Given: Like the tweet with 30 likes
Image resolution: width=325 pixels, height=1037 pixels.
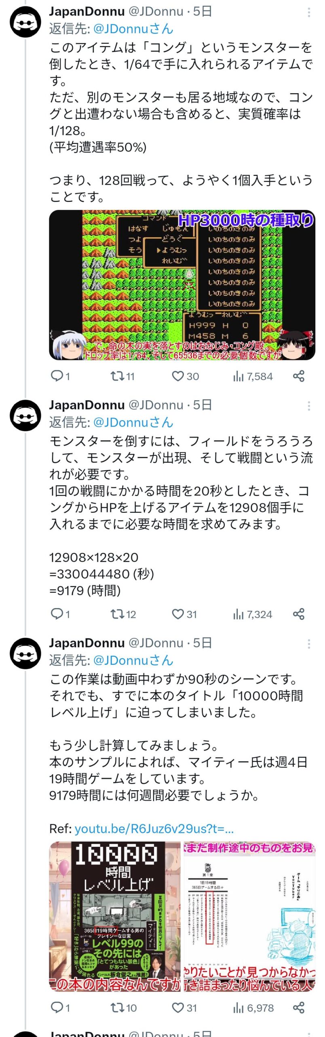Looking at the screenshot, I should point(178,376).
